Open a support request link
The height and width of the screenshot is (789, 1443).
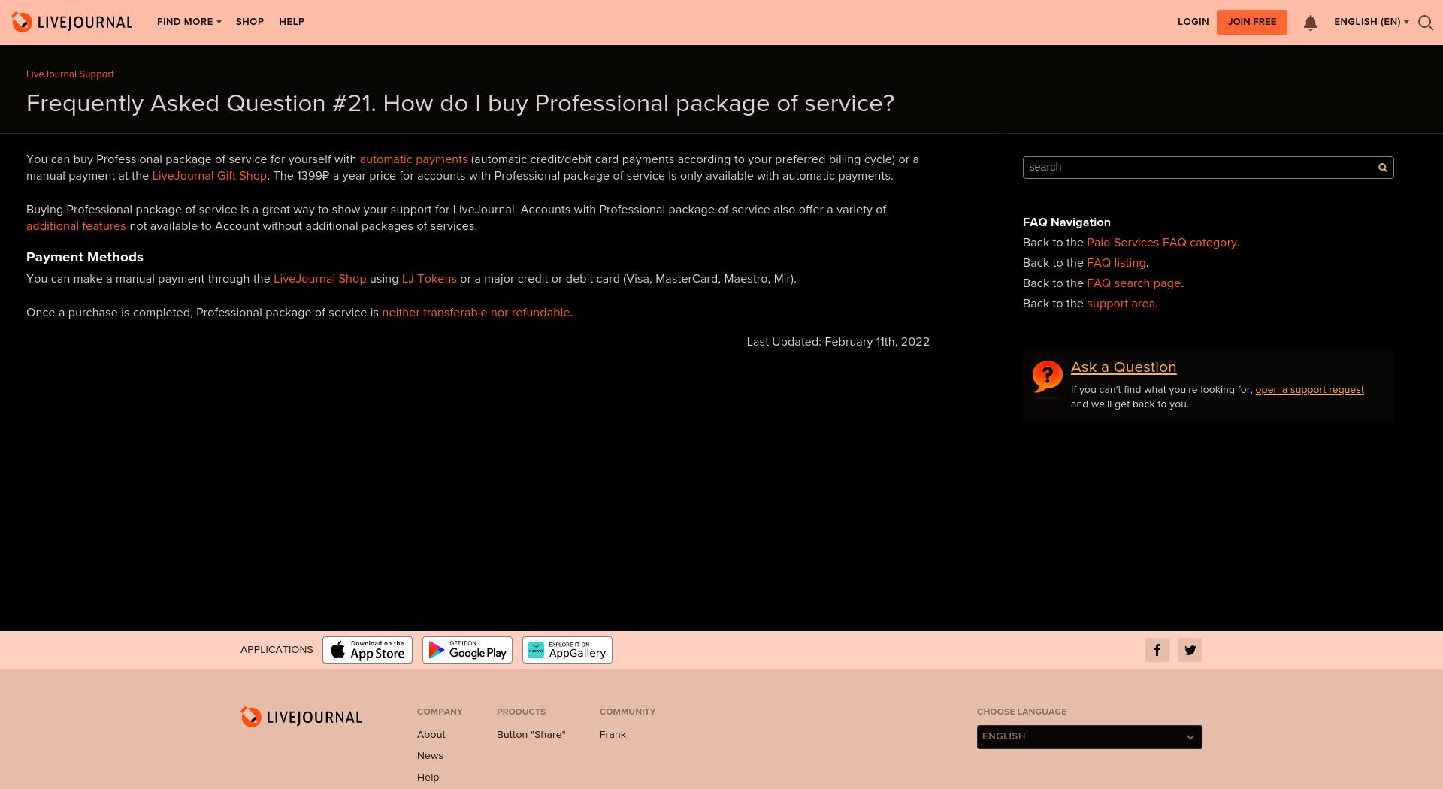tap(1309, 390)
